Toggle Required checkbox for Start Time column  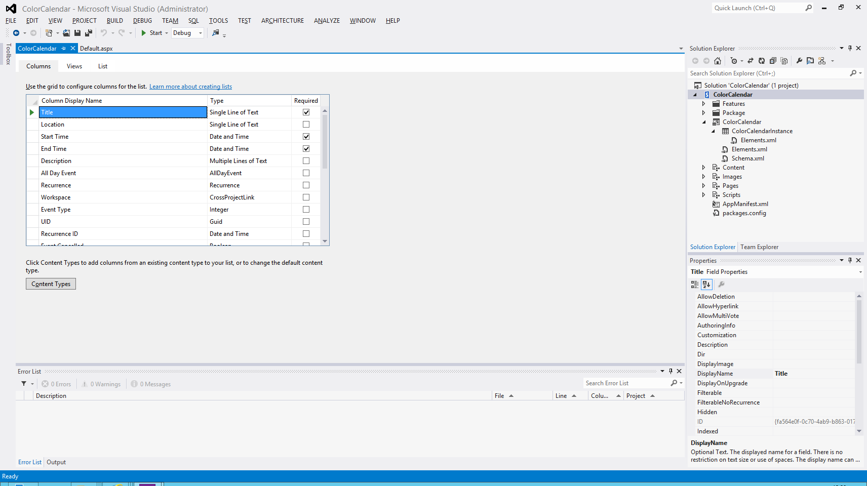coord(306,137)
